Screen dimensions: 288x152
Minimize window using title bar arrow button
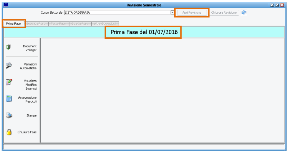pyautogui.click(x=272, y=5)
